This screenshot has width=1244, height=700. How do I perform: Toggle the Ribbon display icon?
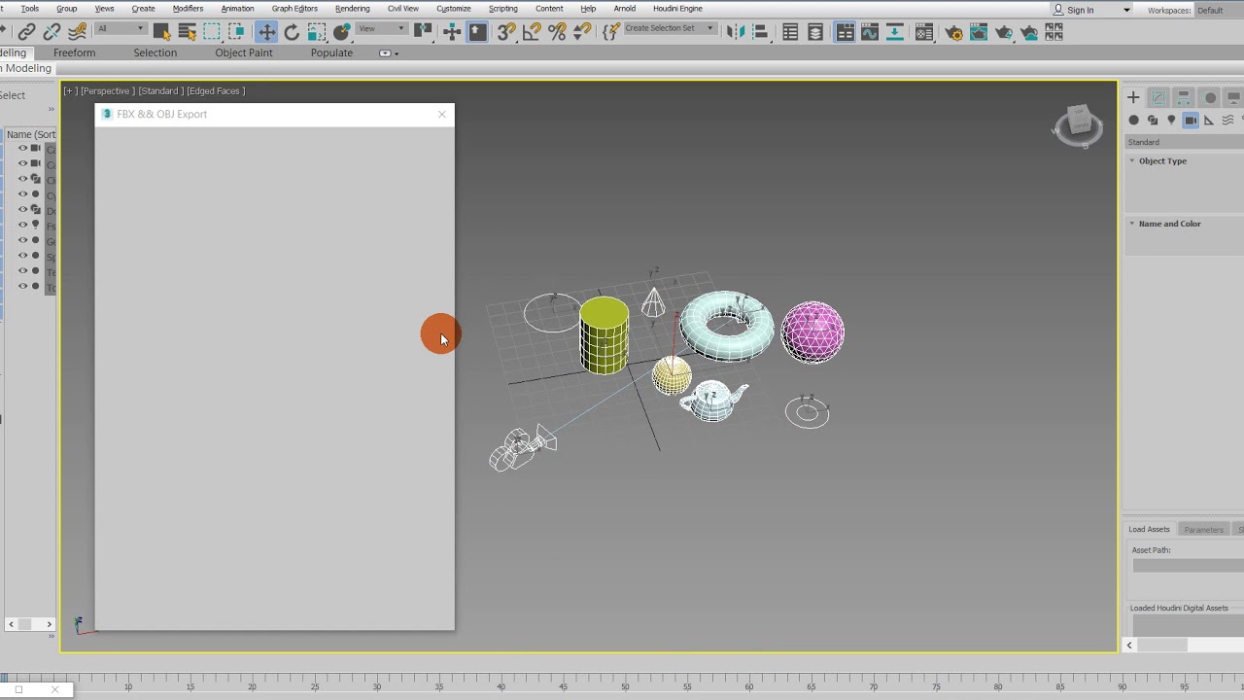click(x=845, y=32)
